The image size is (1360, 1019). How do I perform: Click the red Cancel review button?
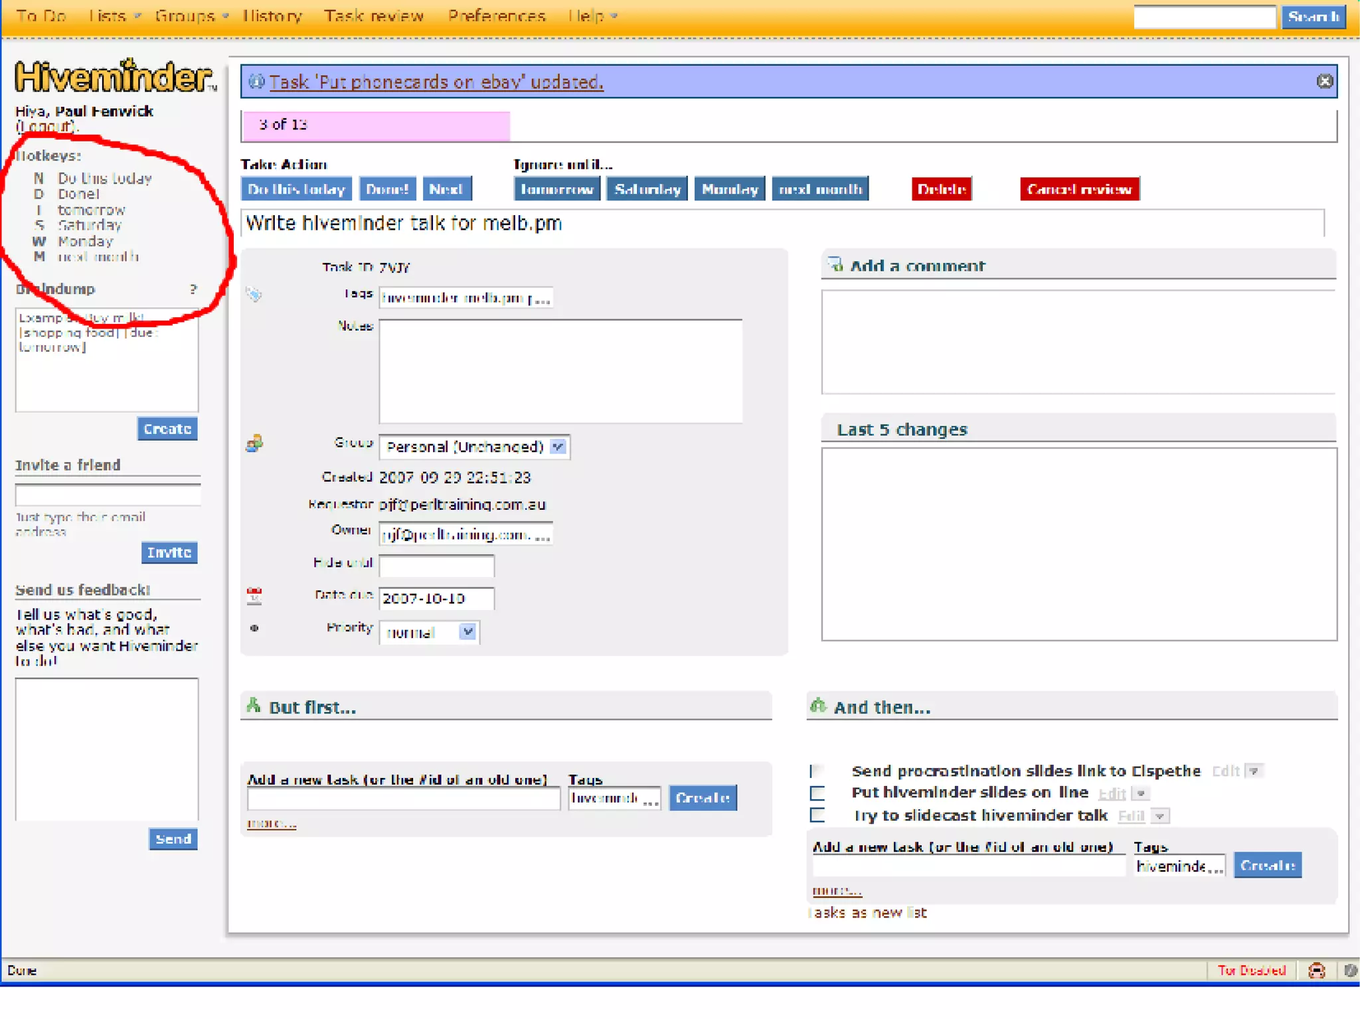click(1079, 189)
